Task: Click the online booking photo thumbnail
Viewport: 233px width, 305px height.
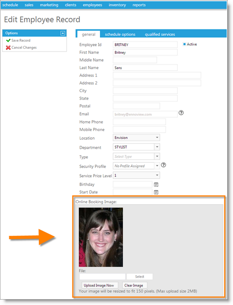Action: click(101, 237)
